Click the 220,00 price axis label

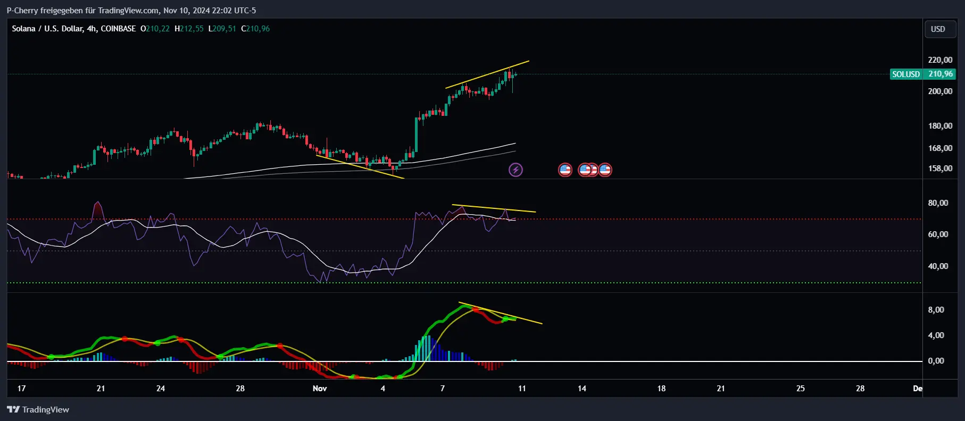click(x=940, y=60)
